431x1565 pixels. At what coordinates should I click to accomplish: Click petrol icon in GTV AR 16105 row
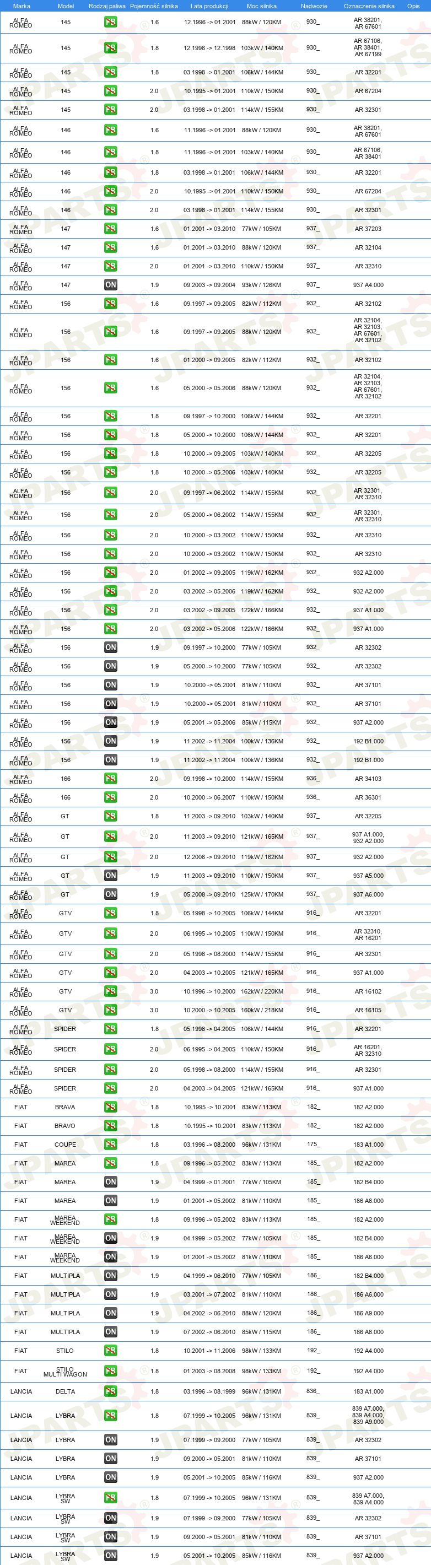pyautogui.click(x=110, y=1010)
